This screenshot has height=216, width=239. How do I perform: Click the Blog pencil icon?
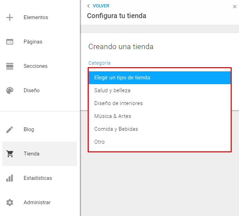click(10, 130)
